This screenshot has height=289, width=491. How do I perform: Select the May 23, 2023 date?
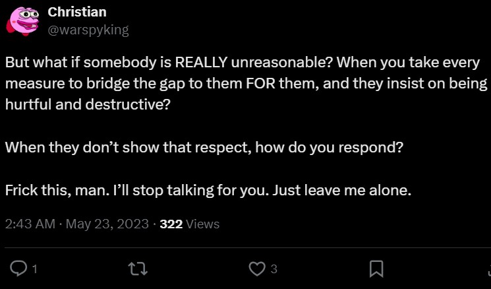107,224
